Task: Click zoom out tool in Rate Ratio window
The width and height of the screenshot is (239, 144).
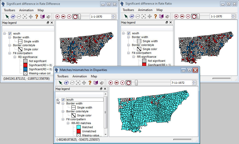Action: (x=138, y=16)
